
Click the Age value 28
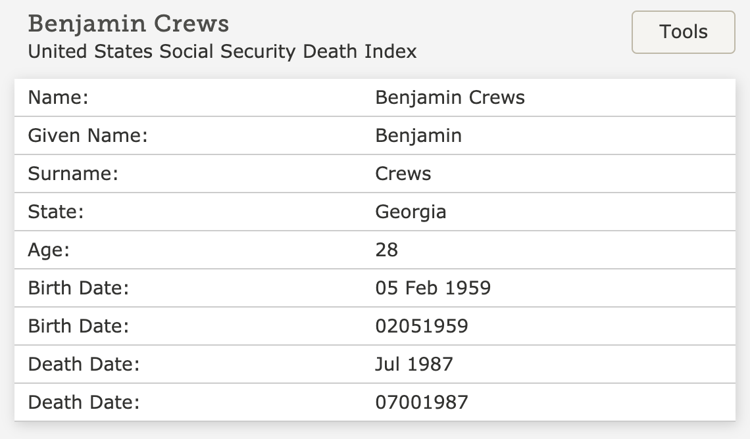386,250
